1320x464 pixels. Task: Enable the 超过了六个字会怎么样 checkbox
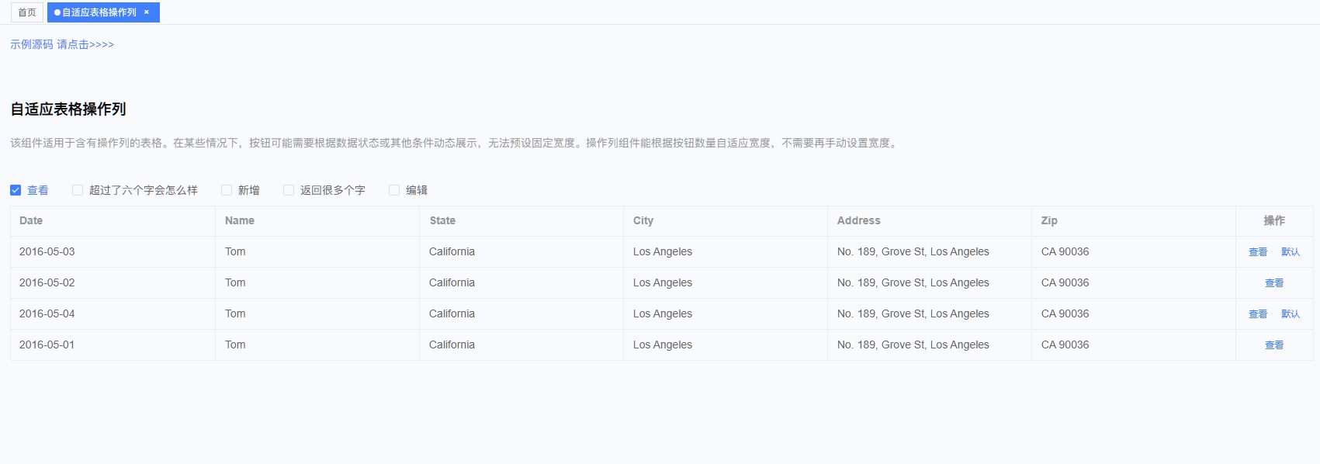(x=78, y=190)
